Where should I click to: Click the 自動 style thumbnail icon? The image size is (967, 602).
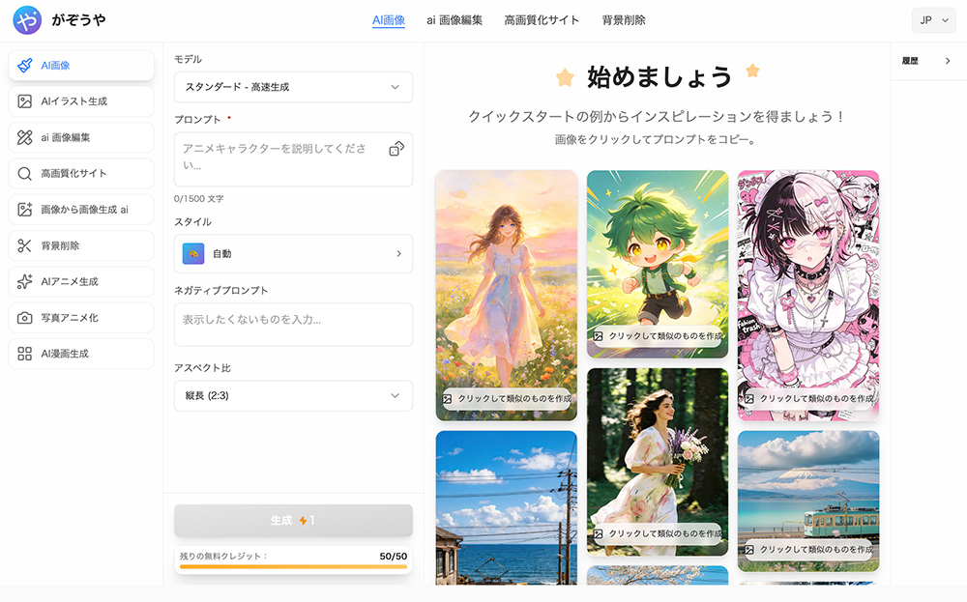[x=193, y=254]
